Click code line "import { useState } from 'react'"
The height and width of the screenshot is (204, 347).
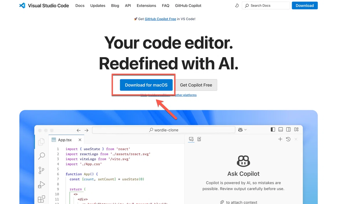[98, 149]
